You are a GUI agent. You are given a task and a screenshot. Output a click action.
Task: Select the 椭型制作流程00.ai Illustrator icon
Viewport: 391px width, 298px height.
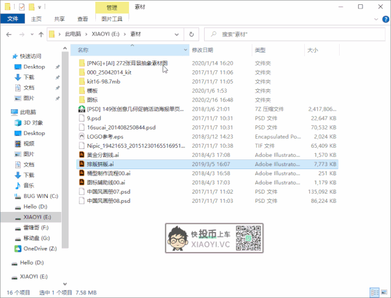82,173
